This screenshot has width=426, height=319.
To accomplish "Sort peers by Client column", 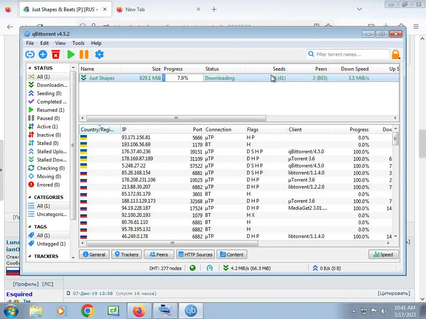I will (308, 130).
